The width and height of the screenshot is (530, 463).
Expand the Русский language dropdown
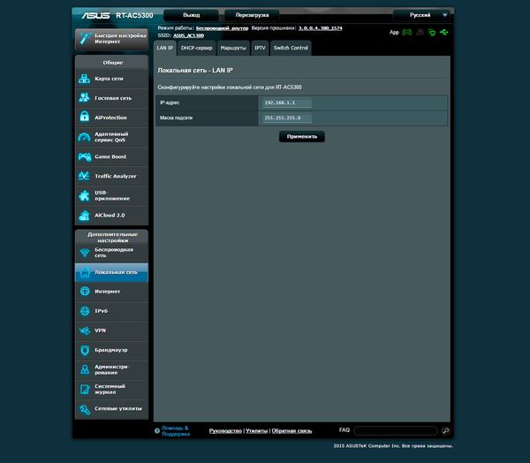click(421, 15)
